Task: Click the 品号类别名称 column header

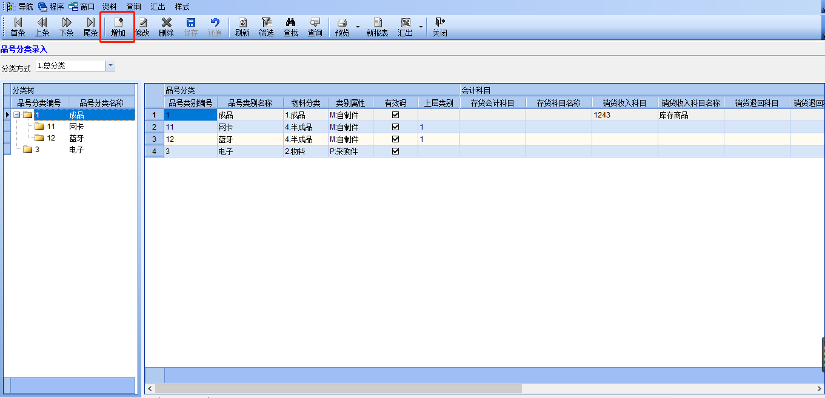Action: click(x=250, y=103)
